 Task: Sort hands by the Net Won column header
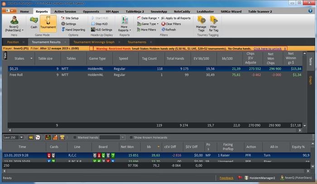(127, 147)
